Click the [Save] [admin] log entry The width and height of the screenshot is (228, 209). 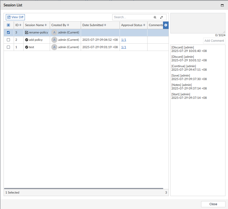(189, 77)
